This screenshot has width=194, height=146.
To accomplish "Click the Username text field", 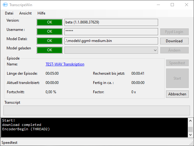I will coord(111,31).
